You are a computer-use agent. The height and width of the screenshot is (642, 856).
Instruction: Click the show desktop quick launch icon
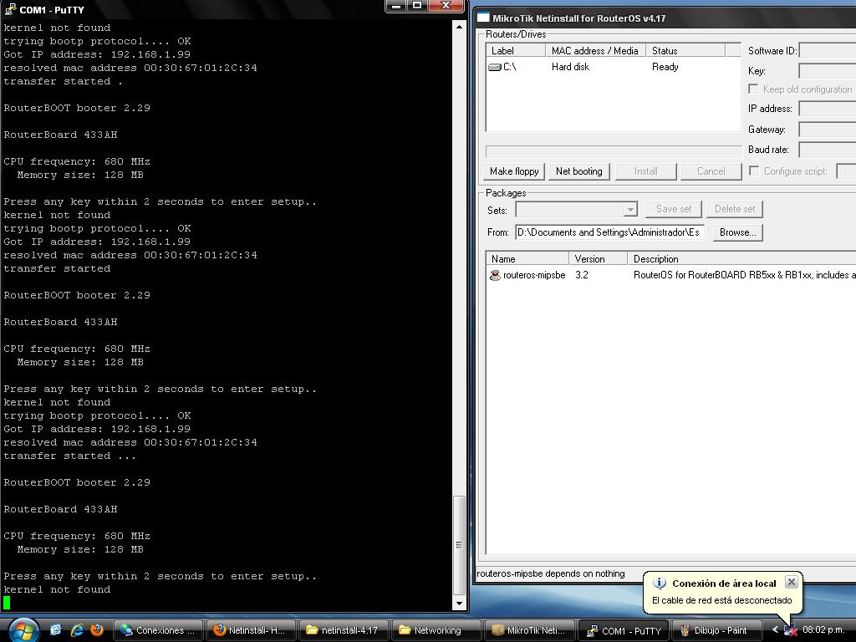coord(56,630)
